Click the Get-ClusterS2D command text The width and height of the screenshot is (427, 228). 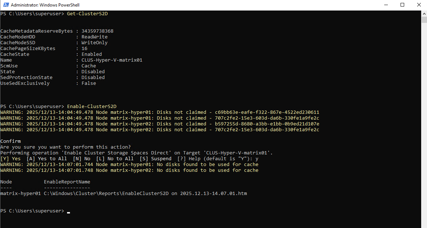point(87,14)
